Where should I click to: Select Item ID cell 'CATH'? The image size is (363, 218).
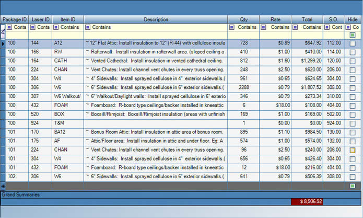click(x=68, y=61)
